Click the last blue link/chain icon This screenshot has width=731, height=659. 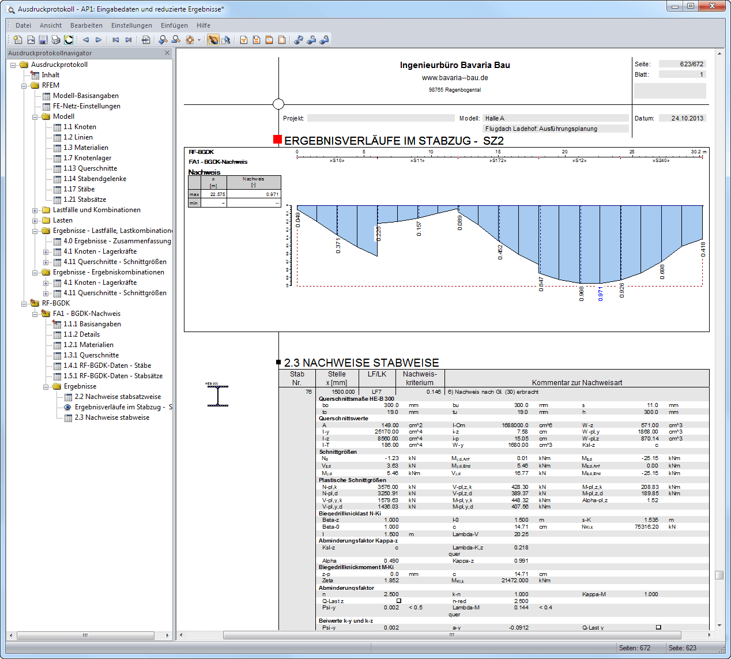click(x=324, y=40)
